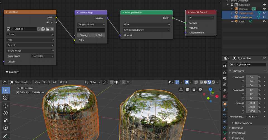268x140 pixels.
Task: Toggle orthographic grid view icon in viewport
Action: tap(181, 90)
